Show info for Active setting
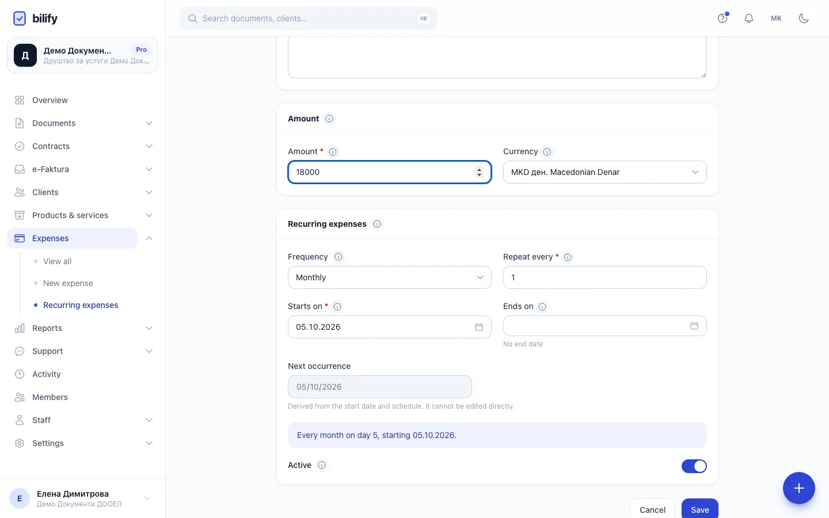This screenshot has width=829, height=518. tap(322, 465)
